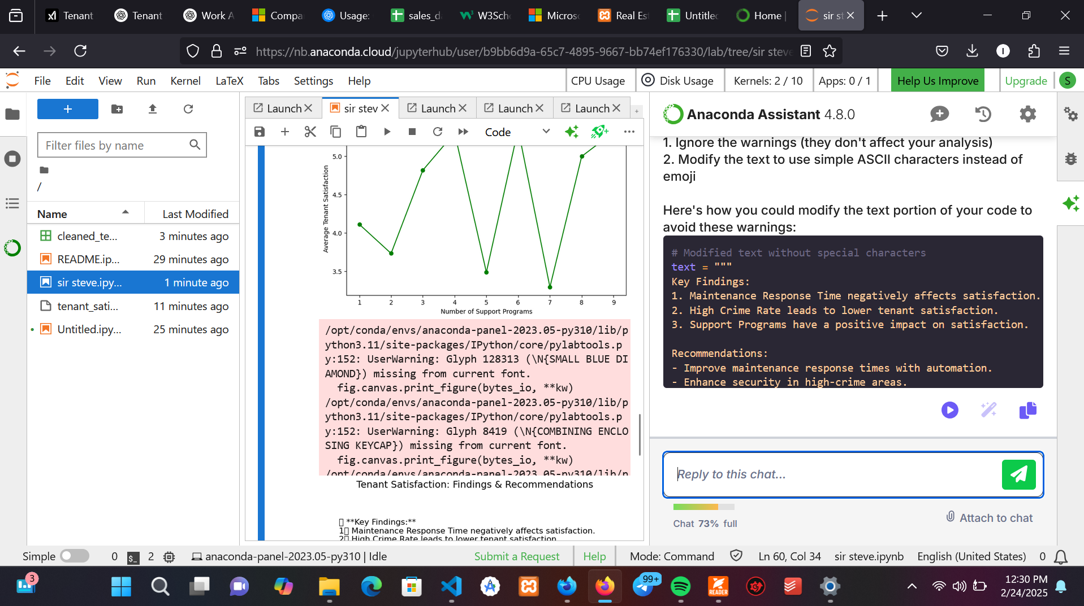The width and height of the screenshot is (1084, 606).
Task: Cut the selected cell with scissors icon
Action: coord(310,132)
